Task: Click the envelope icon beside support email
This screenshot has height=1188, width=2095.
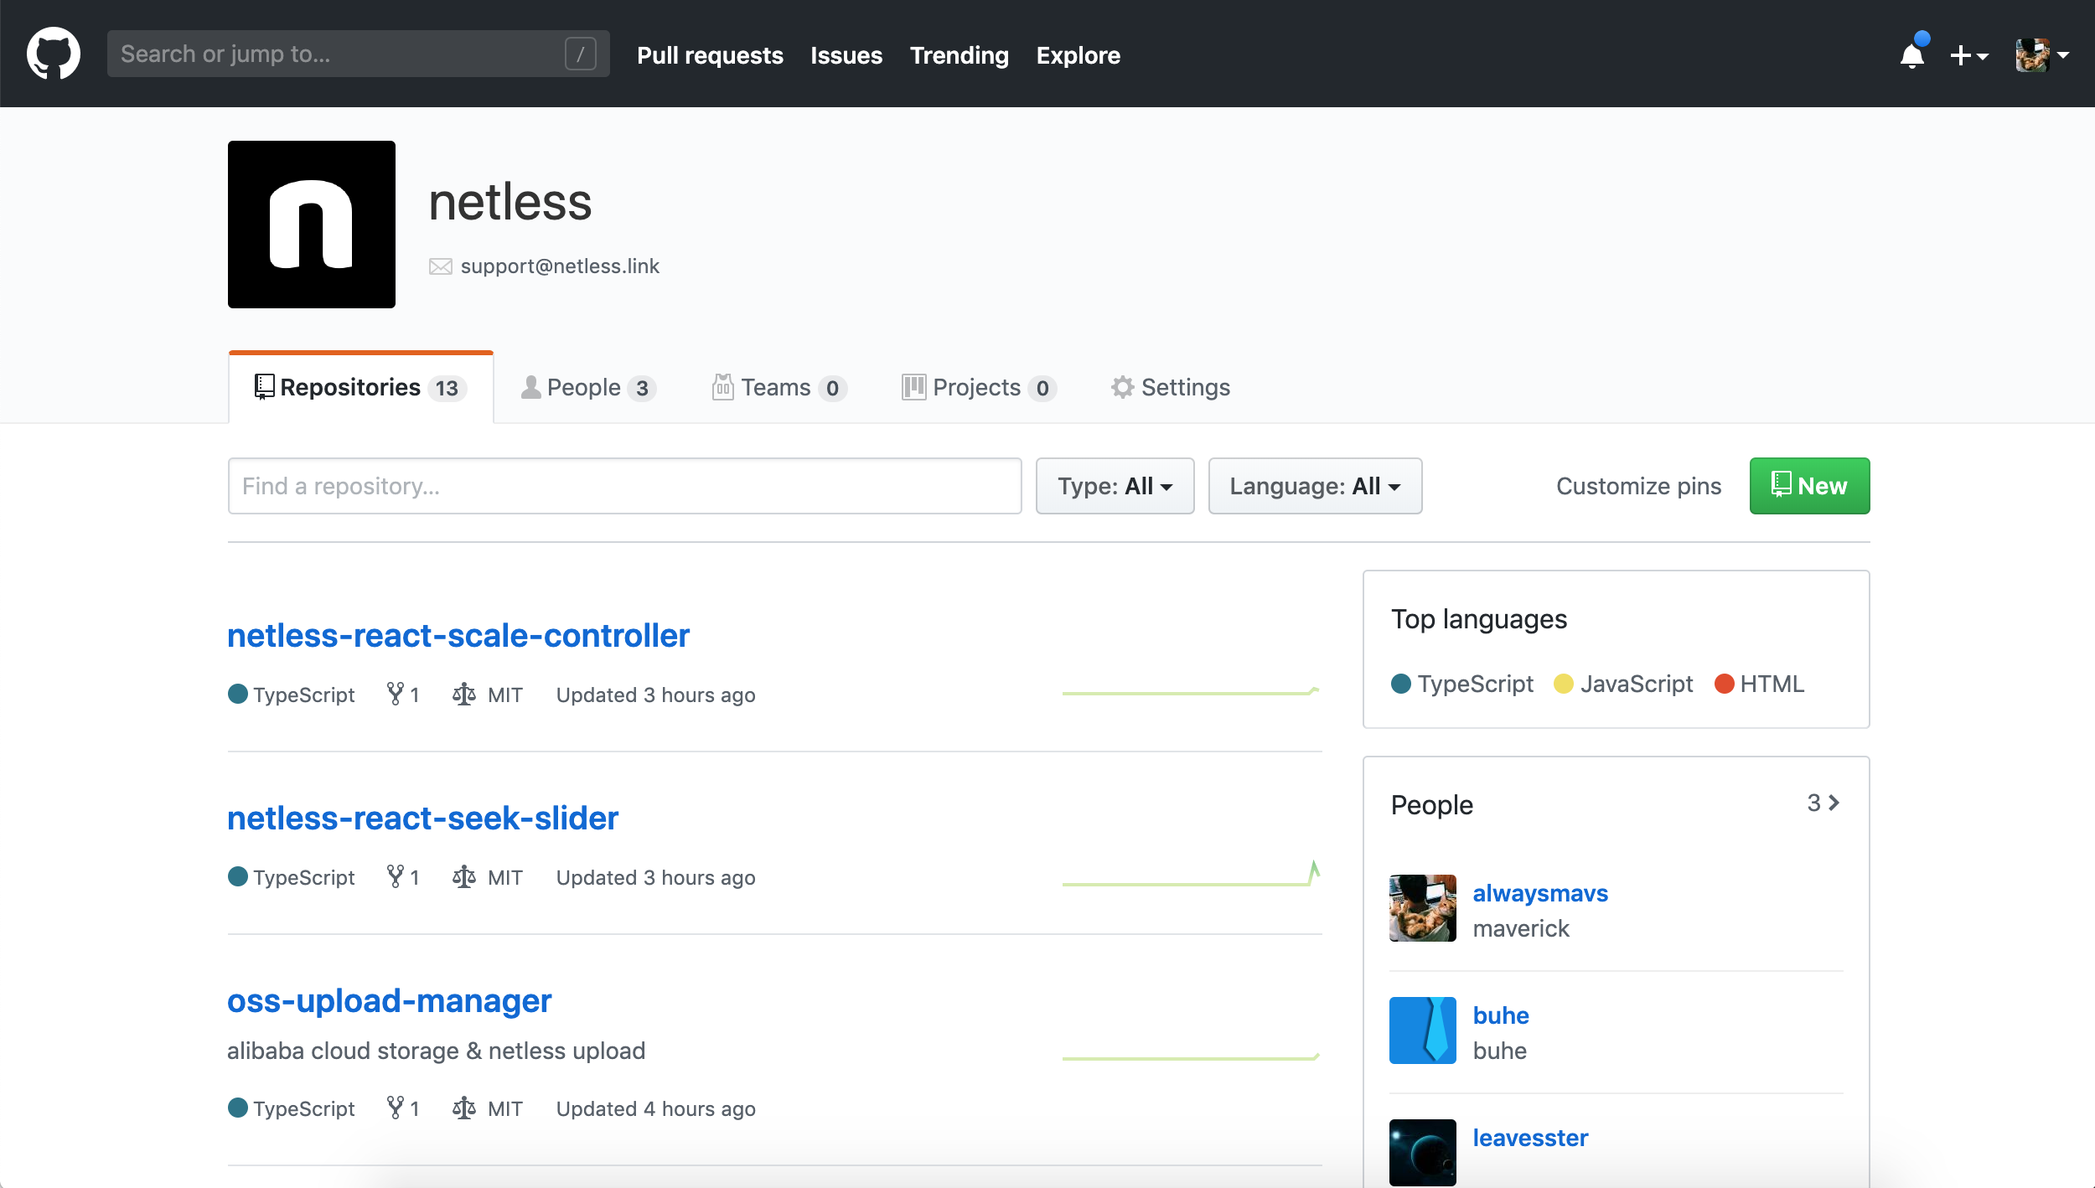Action: (x=441, y=266)
